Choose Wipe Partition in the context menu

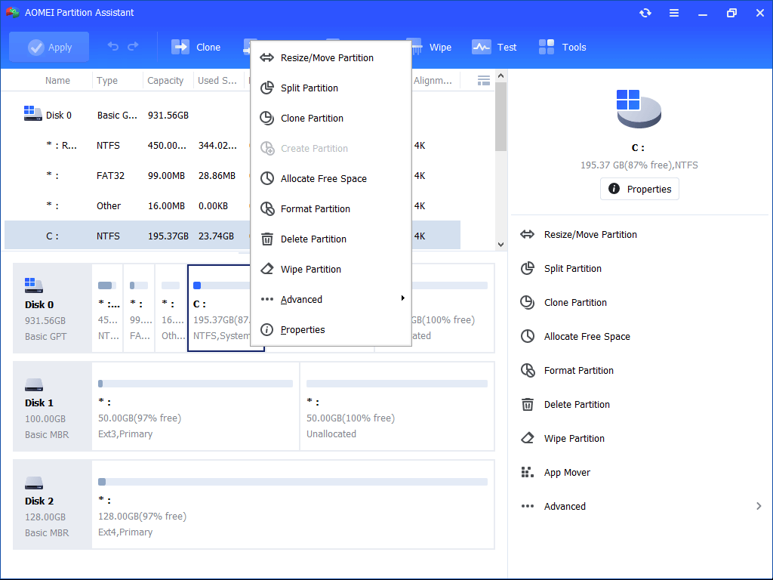331,269
